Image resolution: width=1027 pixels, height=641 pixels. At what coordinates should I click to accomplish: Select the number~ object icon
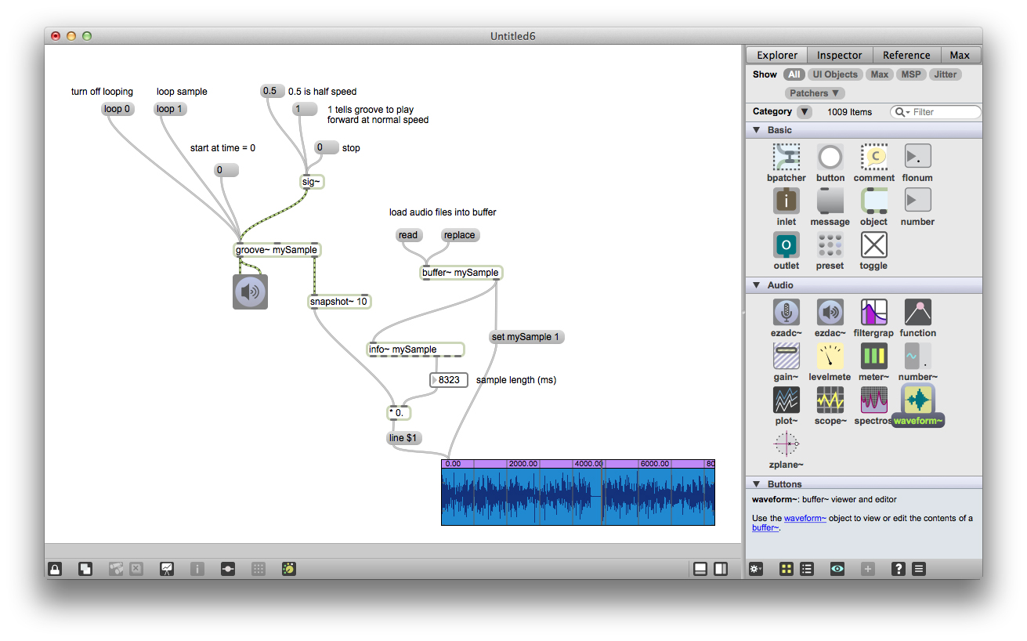click(x=917, y=357)
